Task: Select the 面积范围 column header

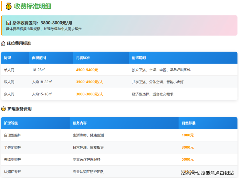Action: pyautogui.click(x=39, y=58)
